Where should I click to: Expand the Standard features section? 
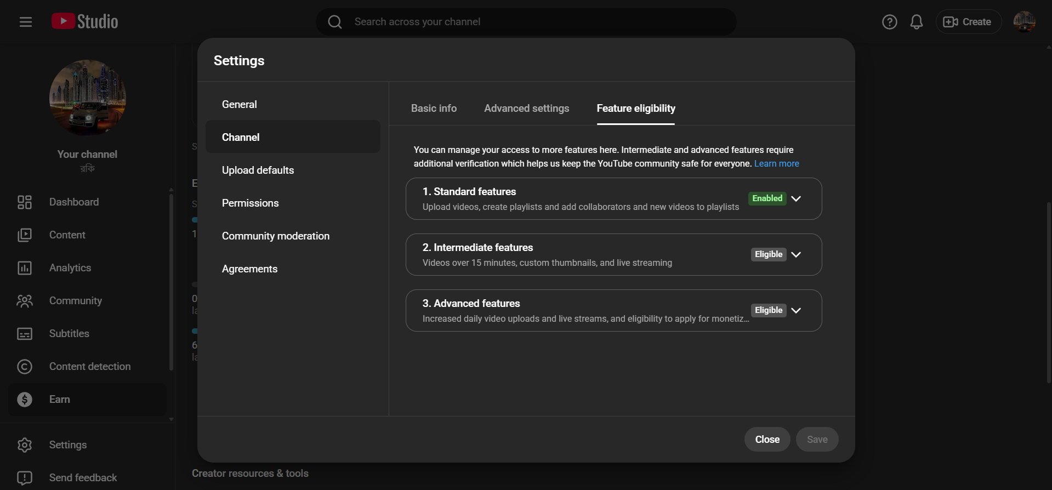[x=796, y=199]
